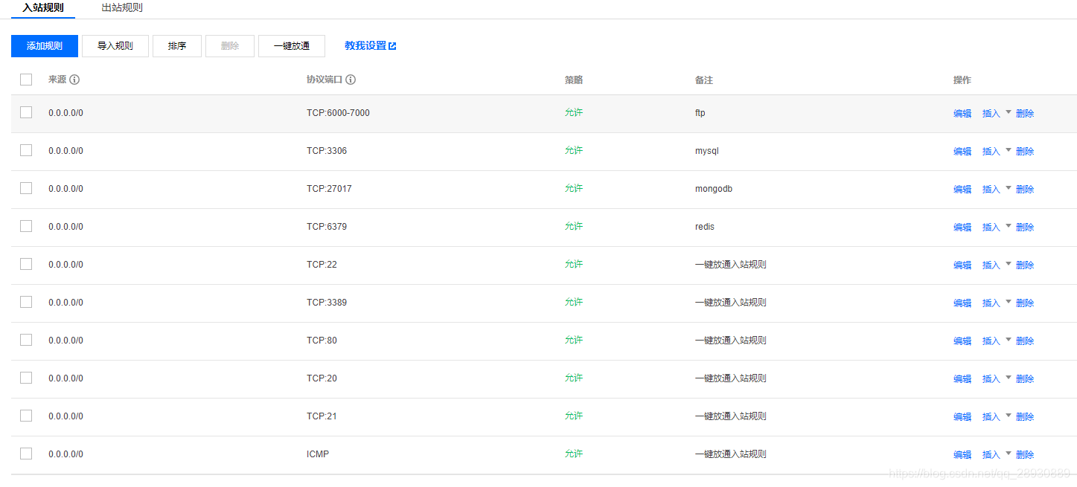Check the box for the ICMP rule
Image resolution: width=1077 pixels, height=487 pixels.
point(26,454)
